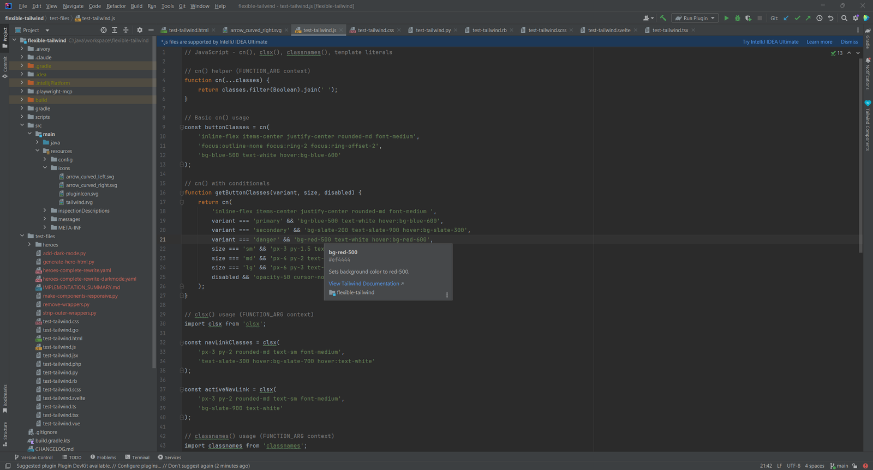873x470 pixels.
Task: Expand the inspectionDescriptions folder
Action: 45,210
